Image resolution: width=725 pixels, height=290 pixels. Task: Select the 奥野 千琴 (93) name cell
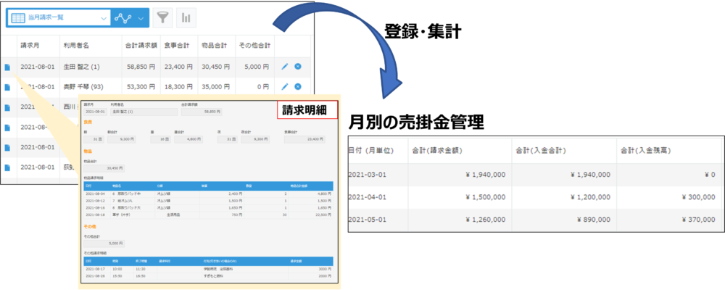point(83,86)
